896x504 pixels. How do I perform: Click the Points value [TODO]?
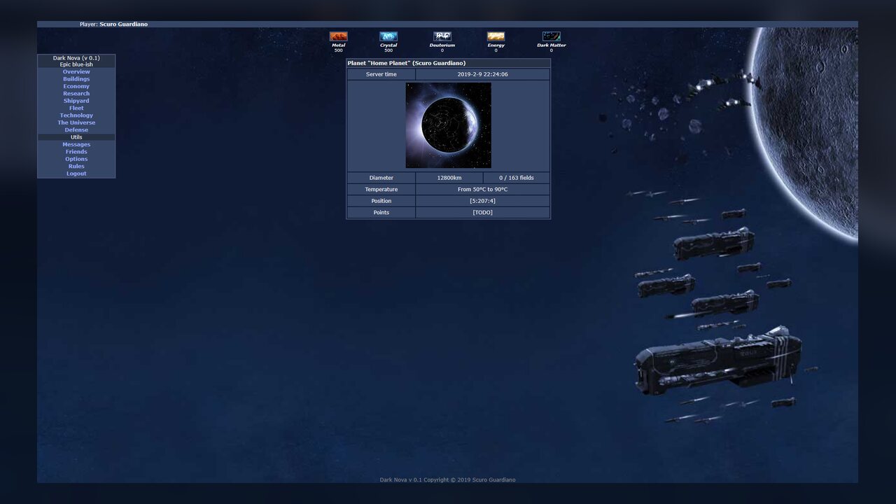[483, 213]
